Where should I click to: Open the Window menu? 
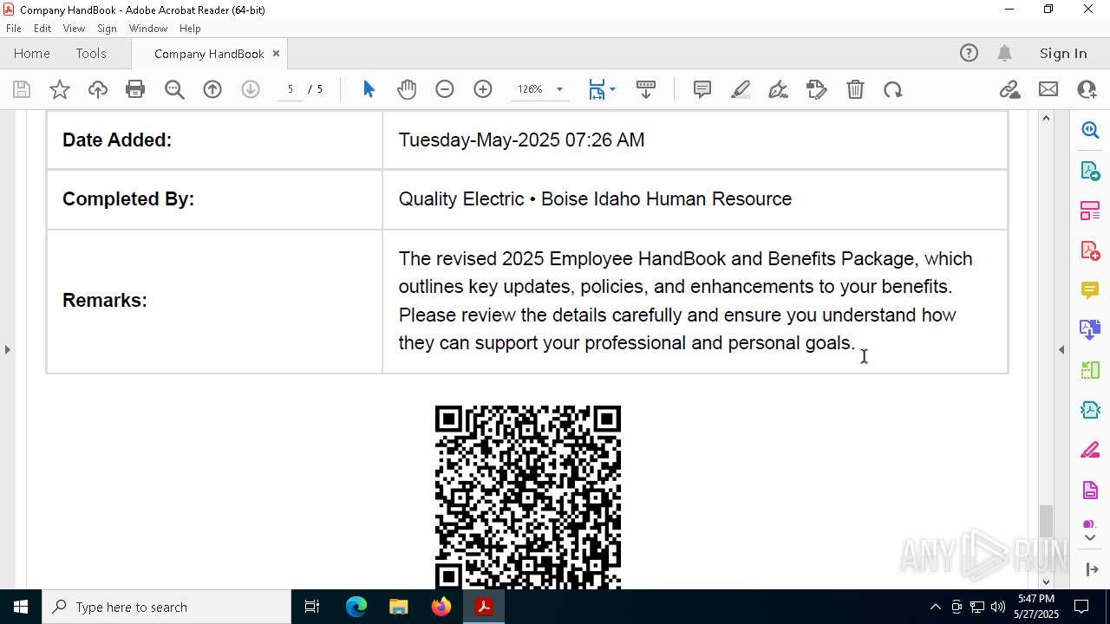pyautogui.click(x=148, y=29)
